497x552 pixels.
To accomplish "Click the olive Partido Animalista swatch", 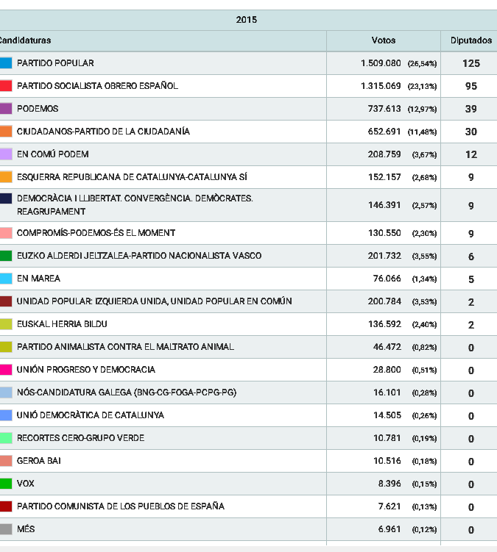I will 6,347.
